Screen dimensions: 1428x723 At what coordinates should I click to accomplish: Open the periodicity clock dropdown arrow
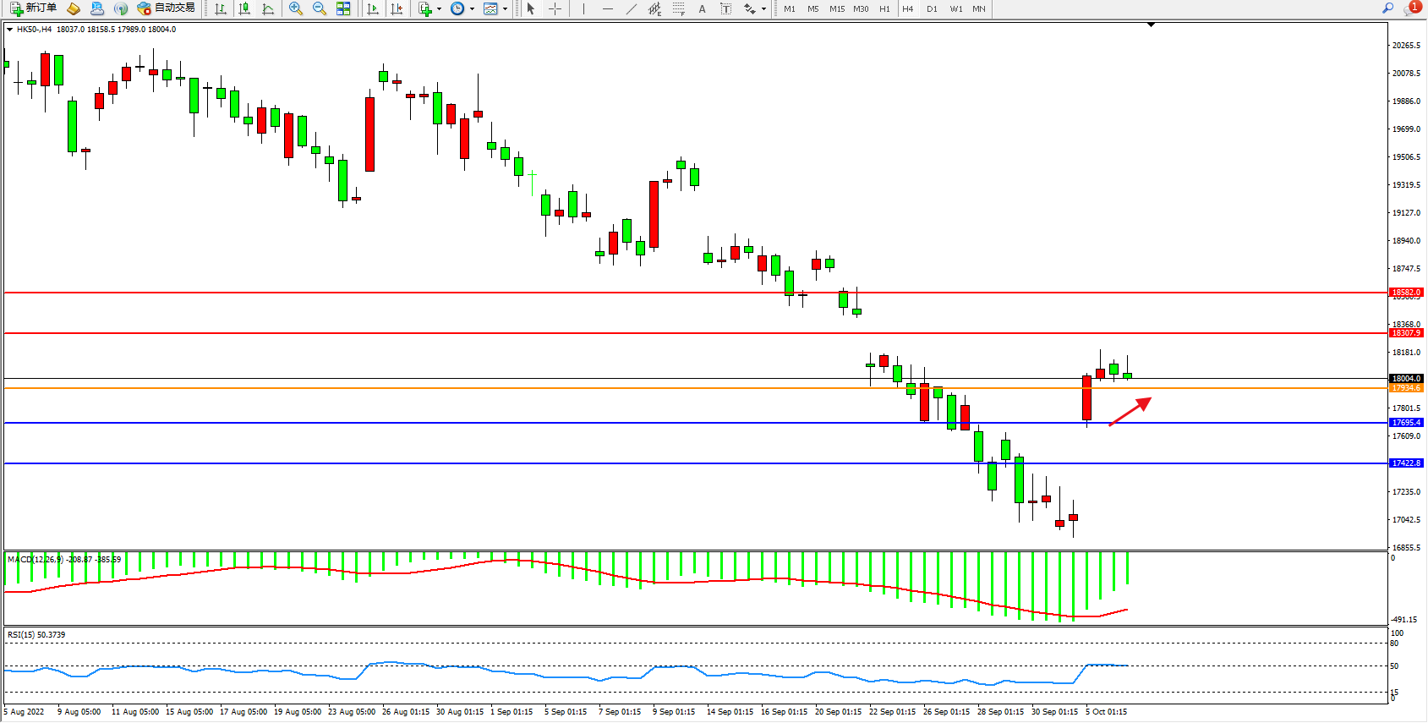tap(472, 8)
